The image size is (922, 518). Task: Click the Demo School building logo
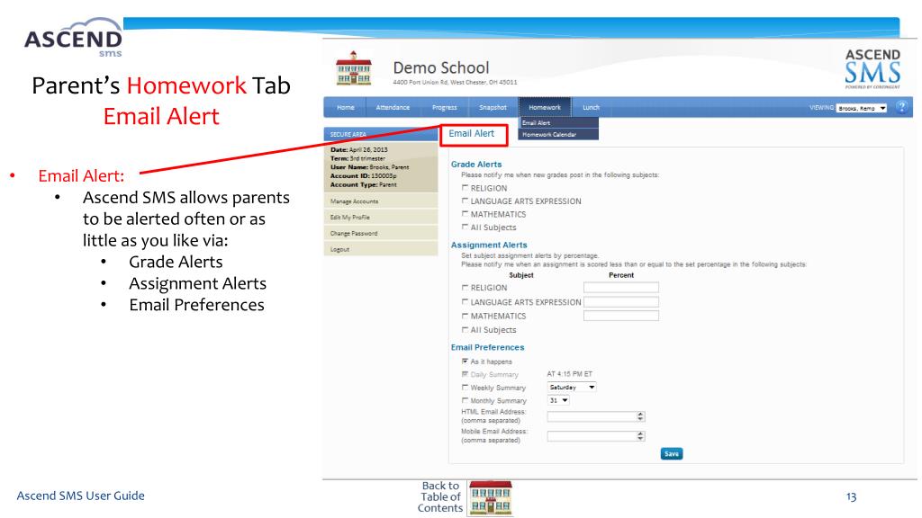(353, 68)
